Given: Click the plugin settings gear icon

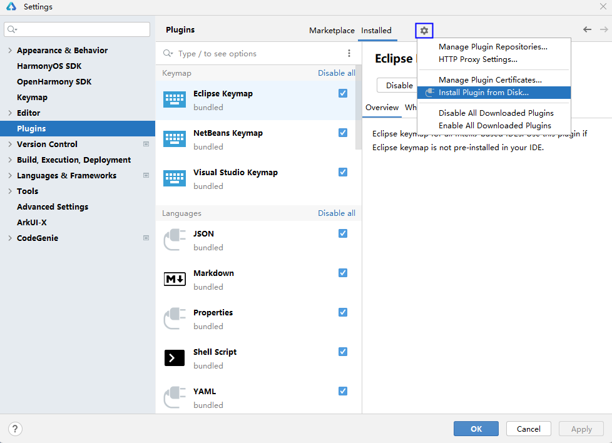Looking at the screenshot, I should click(x=424, y=30).
